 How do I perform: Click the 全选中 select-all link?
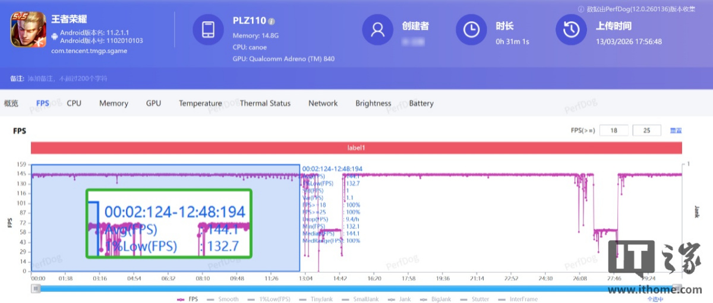coord(655,299)
